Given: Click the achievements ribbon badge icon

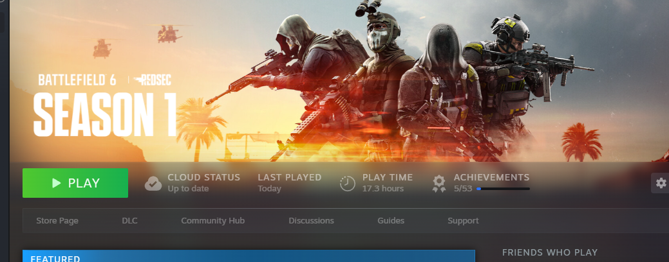Looking at the screenshot, I should [x=439, y=184].
